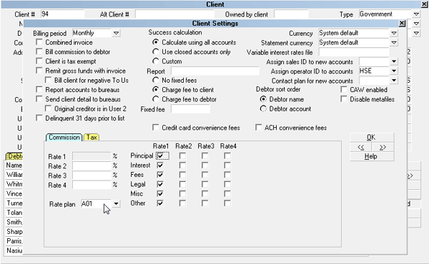Go to previous record with << button
Image resolution: width=429 pixels, height=264 pixels.
coord(361,147)
